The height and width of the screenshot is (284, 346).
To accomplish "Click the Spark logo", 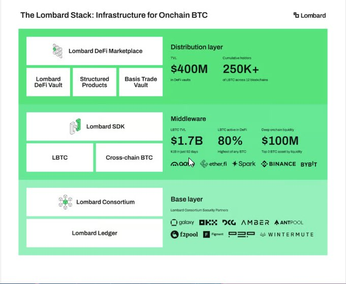I will pos(244,164).
